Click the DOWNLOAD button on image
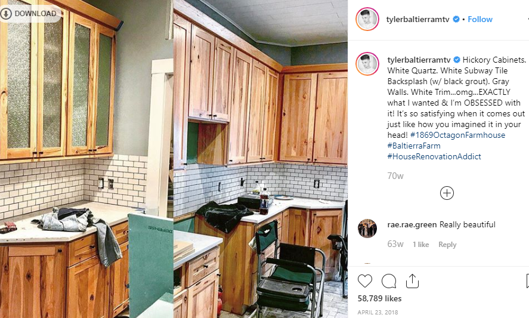Image resolution: width=529 pixels, height=318 pixels. [x=30, y=14]
